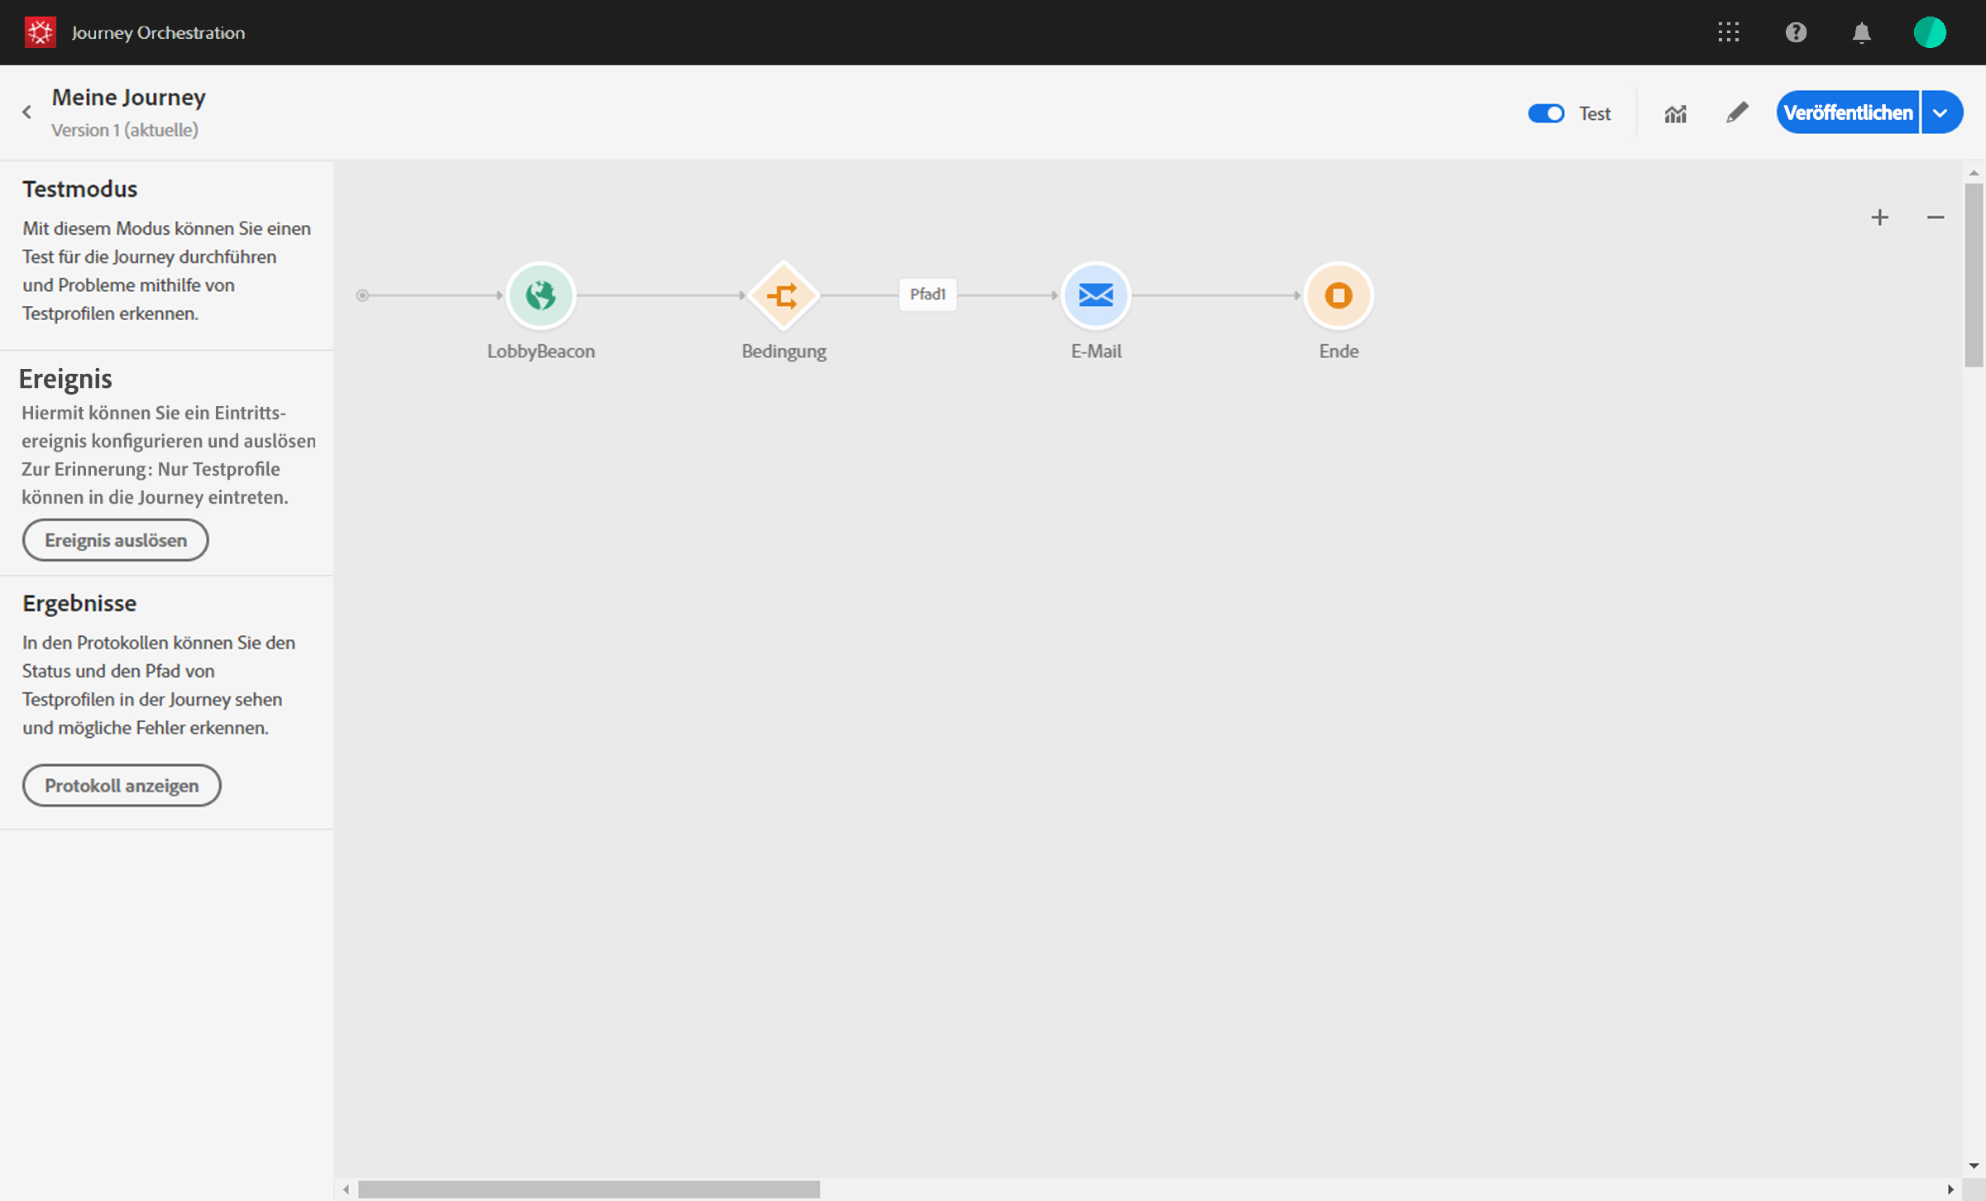Expand the Veröffentlichen dropdown arrow

click(1941, 112)
